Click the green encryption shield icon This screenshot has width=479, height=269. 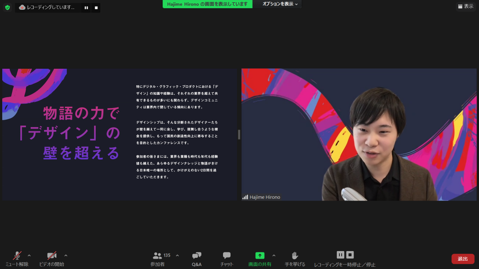point(7,7)
